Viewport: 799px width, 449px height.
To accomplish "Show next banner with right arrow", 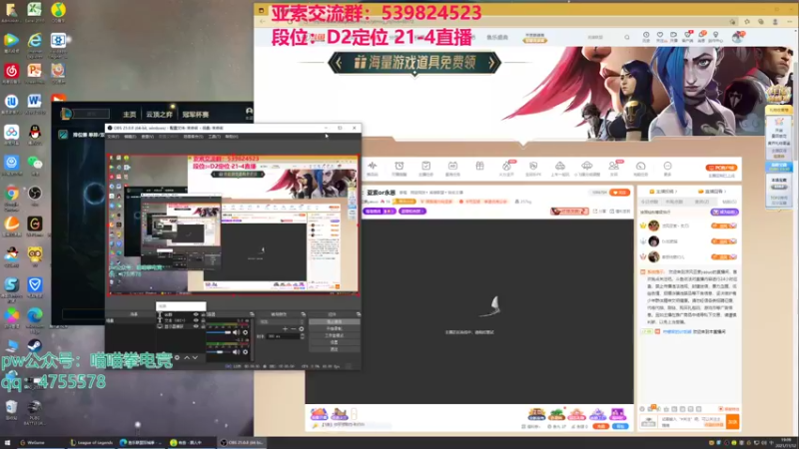I will [491, 63].
